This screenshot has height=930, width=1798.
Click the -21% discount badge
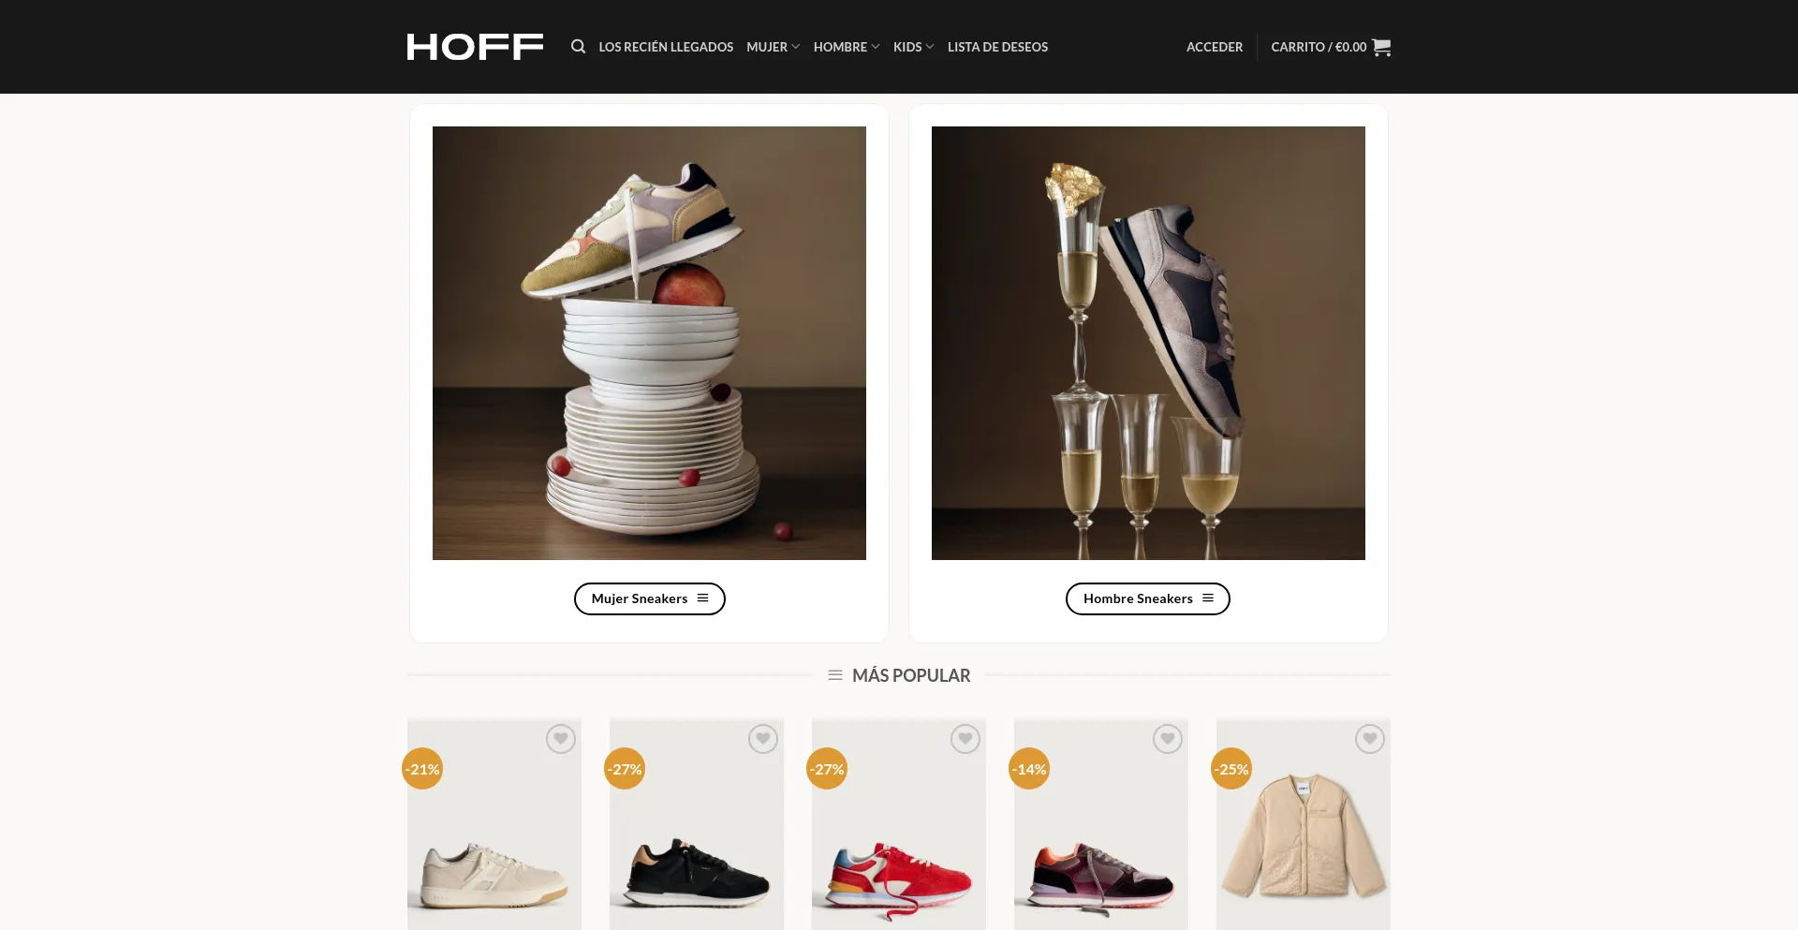422,769
